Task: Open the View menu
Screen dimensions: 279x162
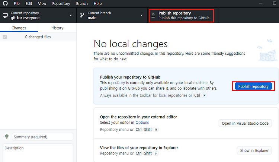Action: click(x=42, y=4)
